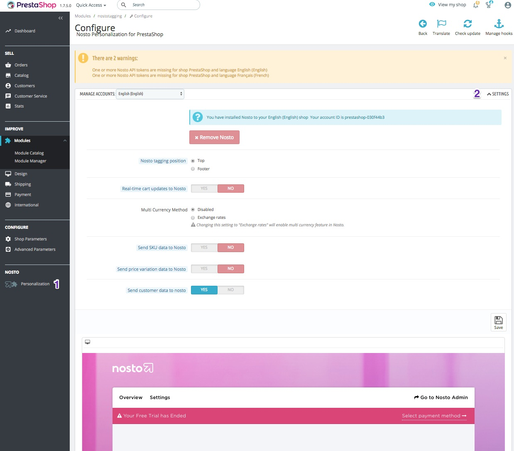Click View my shop link text
The width and height of the screenshot is (514, 451).
(x=452, y=5)
